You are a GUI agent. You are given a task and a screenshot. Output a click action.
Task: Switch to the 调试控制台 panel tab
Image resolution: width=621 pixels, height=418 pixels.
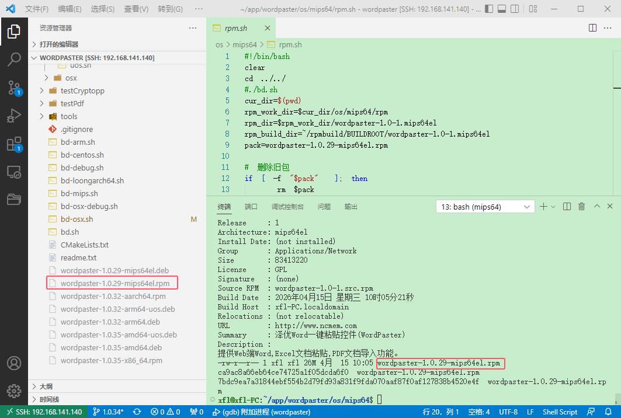287,207
